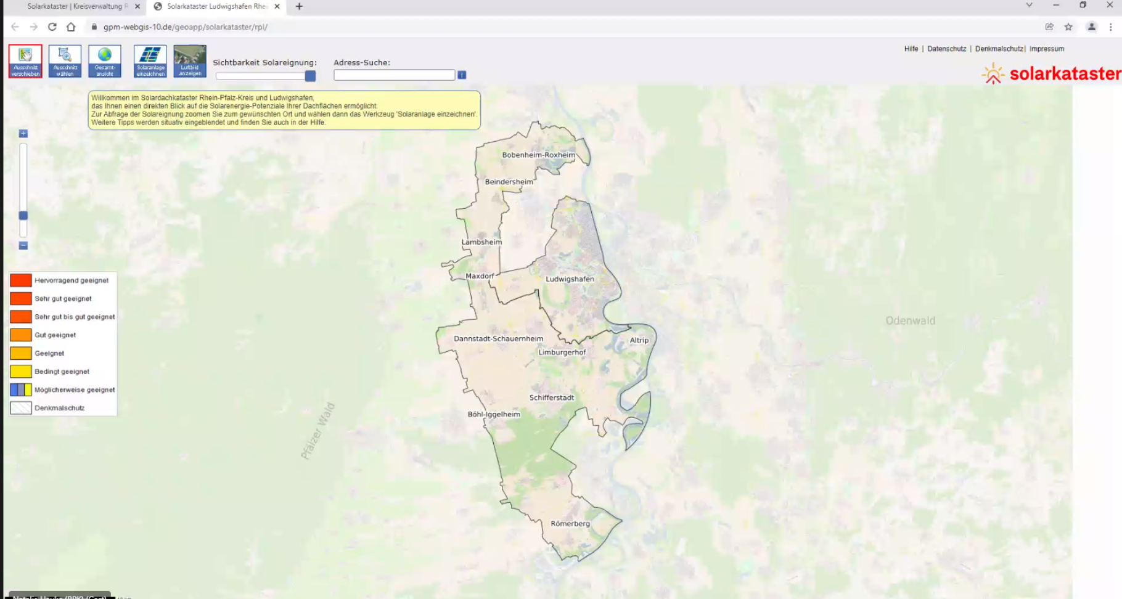Screen dimensions: 1122x599
Task: Open the 'Hilfe' link
Action: point(911,49)
